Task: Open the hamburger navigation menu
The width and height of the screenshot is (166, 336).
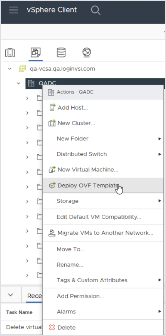Action: tap(13, 10)
